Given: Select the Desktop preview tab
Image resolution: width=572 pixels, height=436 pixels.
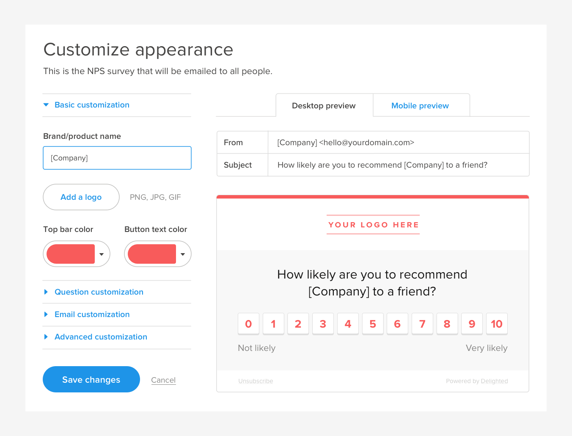Looking at the screenshot, I should (323, 105).
